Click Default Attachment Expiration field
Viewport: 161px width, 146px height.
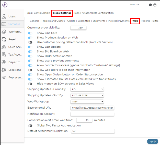pos(93,131)
